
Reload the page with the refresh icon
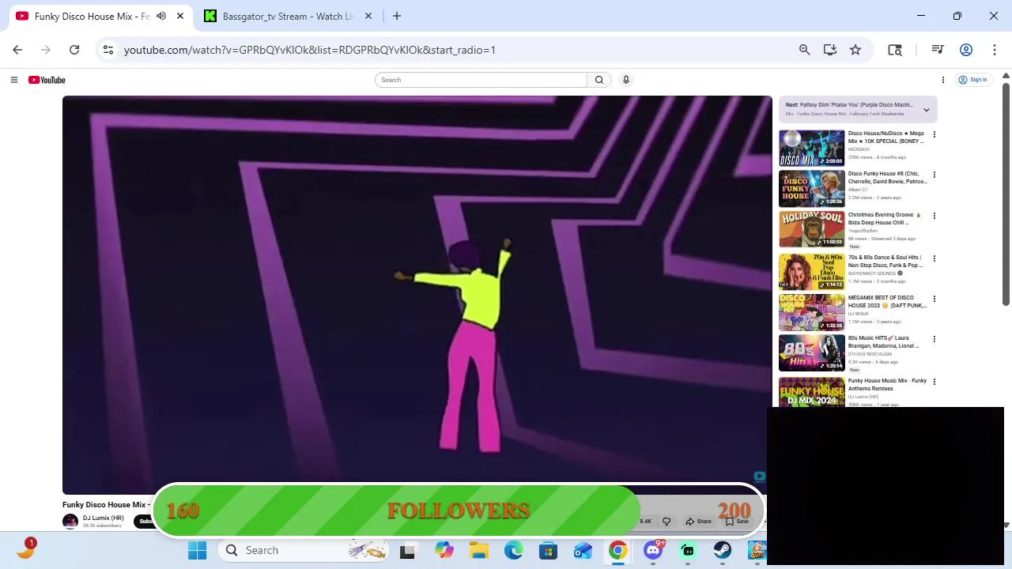click(x=74, y=50)
